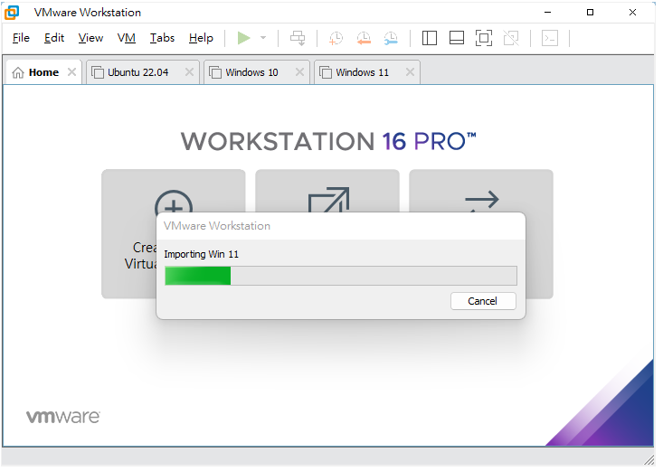Switch to the Windows 11 tab
Screen dimensions: 663x471
[x=362, y=72]
